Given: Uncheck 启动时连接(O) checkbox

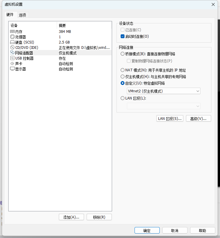Looking at the screenshot, I should click(x=122, y=36).
